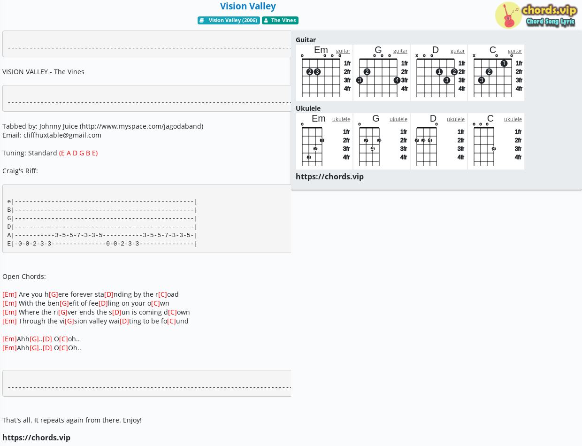
Task: Click the Em ukulele chord diagram
Action: click(324, 141)
